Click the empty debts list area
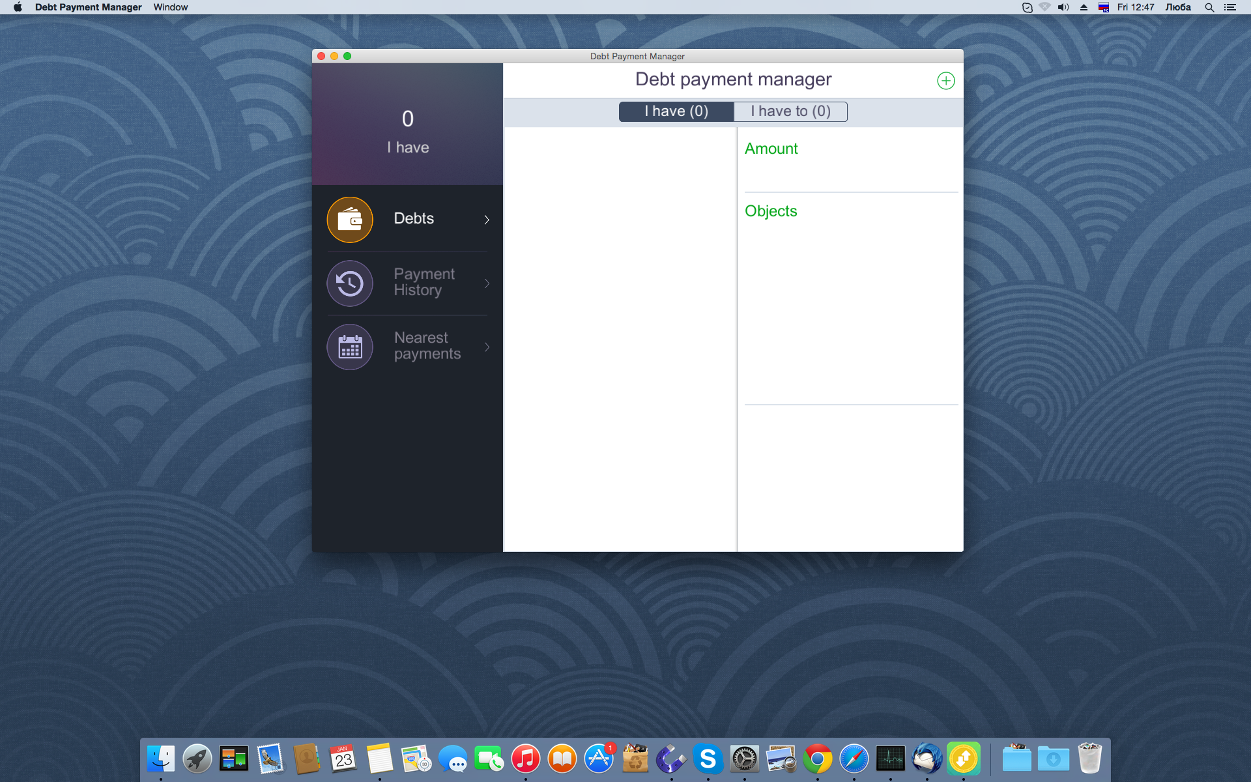The height and width of the screenshot is (782, 1251). 620,339
